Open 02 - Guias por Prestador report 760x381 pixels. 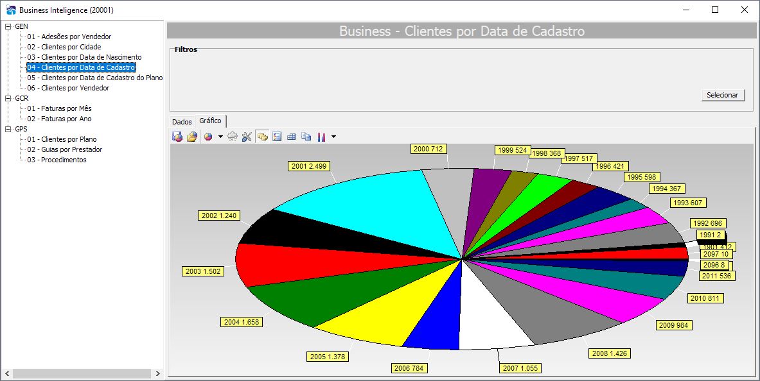(64, 149)
